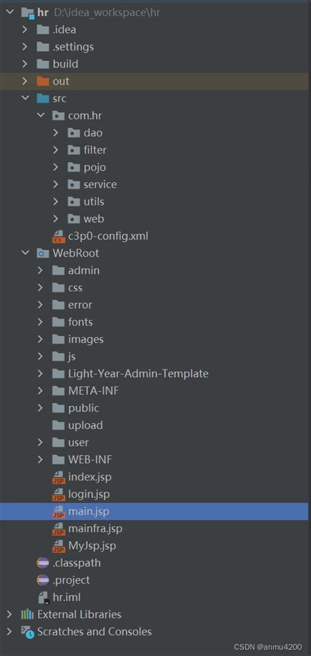The height and width of the screenshot is (656, 311).
Task: Expand the dao package node
Action: [x=56, y=133]
